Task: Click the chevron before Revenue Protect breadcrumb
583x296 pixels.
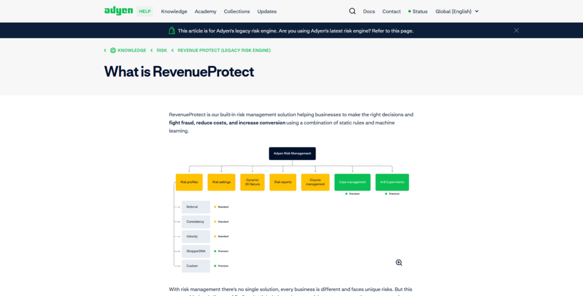Action: [x=173, y=50]
